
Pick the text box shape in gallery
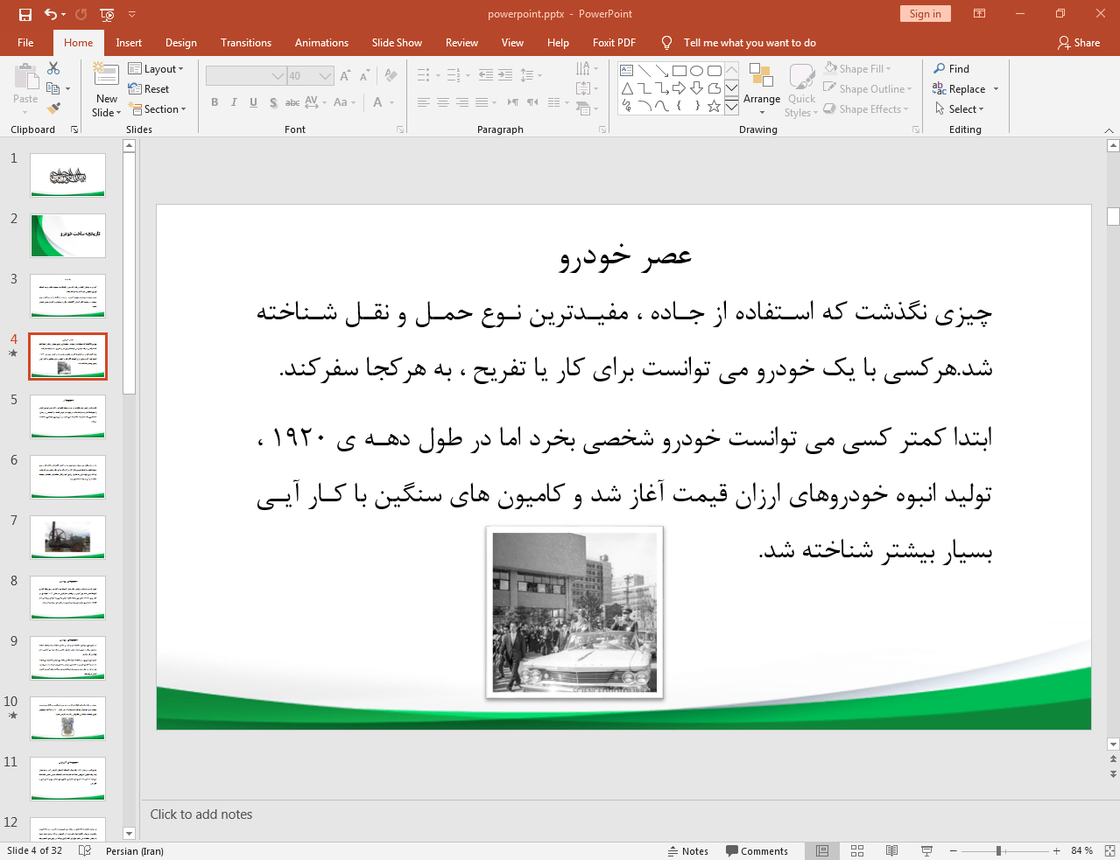[x=626, y=71]
